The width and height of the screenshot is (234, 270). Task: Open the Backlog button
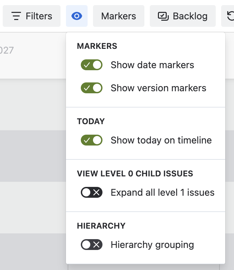point(183,16)
